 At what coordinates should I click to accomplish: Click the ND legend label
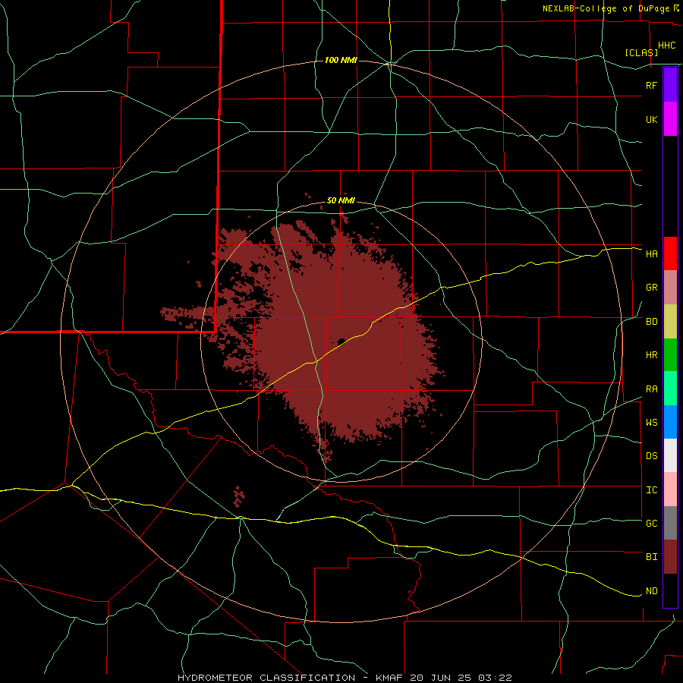pyautogui.click(x=652, y=591)
